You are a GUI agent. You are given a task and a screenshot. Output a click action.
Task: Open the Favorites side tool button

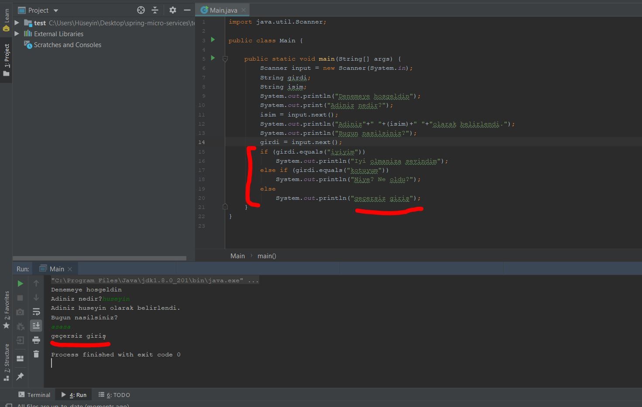point(6,310)
